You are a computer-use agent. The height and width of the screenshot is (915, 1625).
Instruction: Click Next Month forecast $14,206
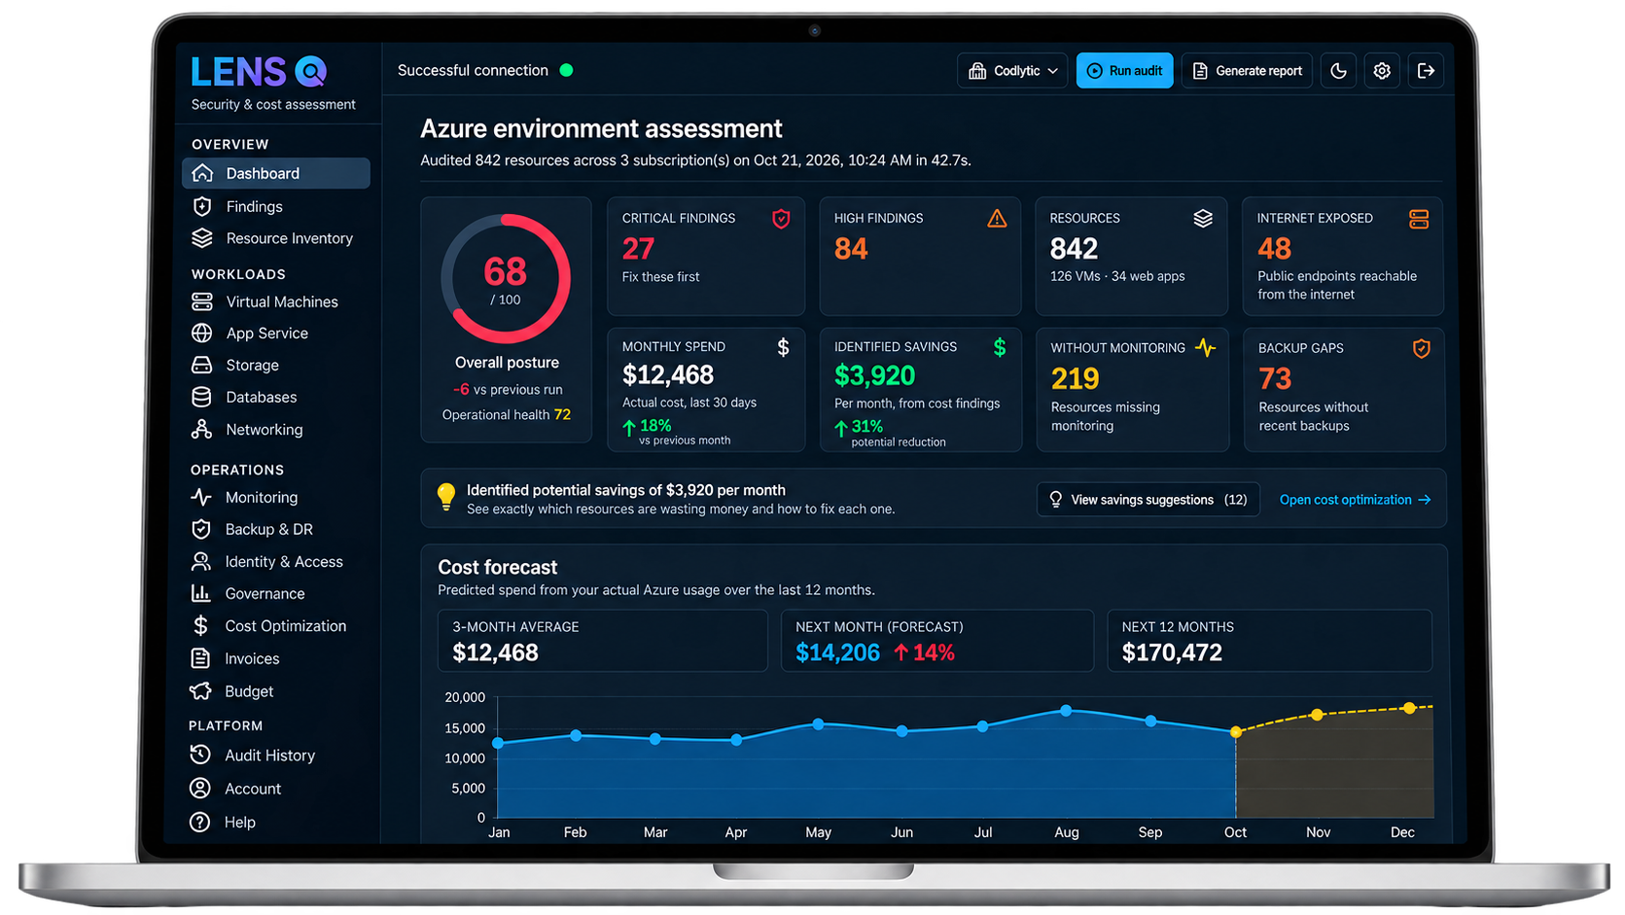tap(837, 652)
